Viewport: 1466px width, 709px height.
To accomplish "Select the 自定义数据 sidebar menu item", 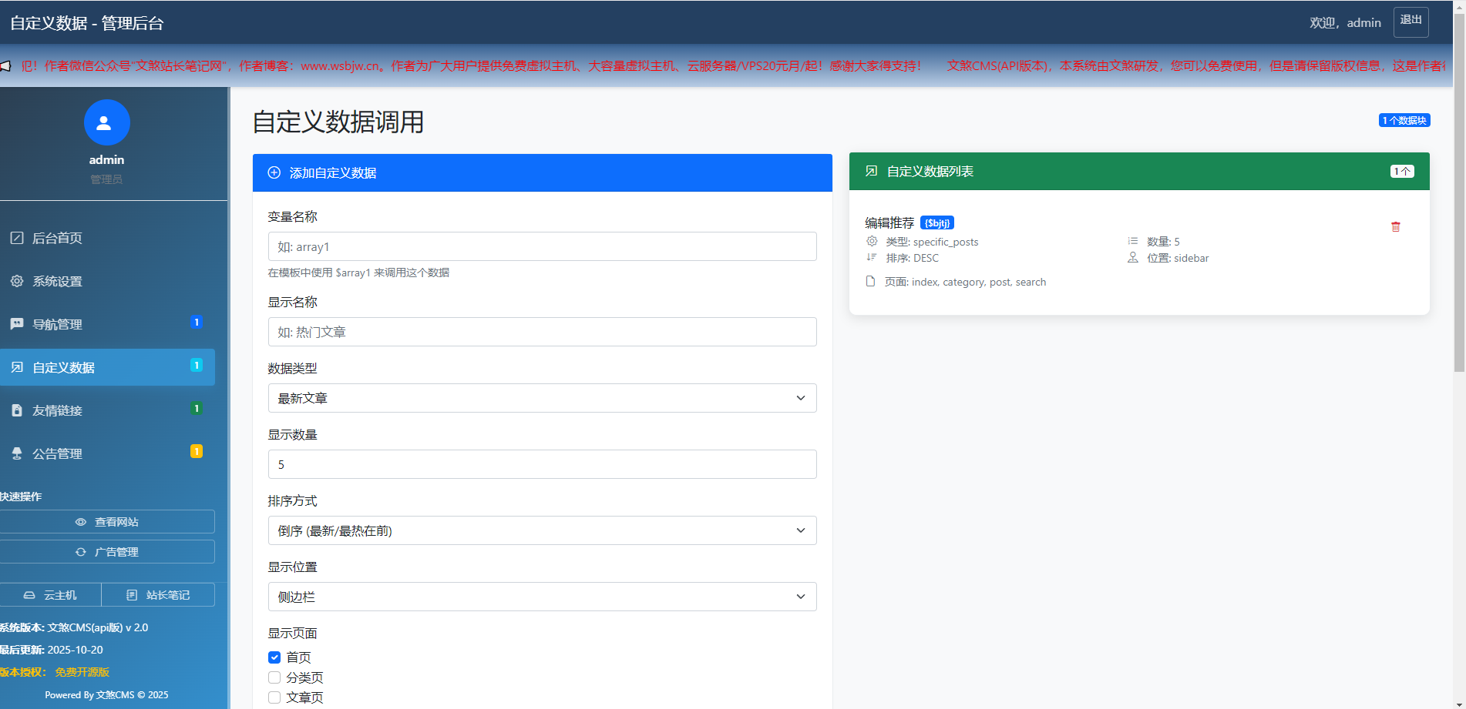I will point(64,367).
